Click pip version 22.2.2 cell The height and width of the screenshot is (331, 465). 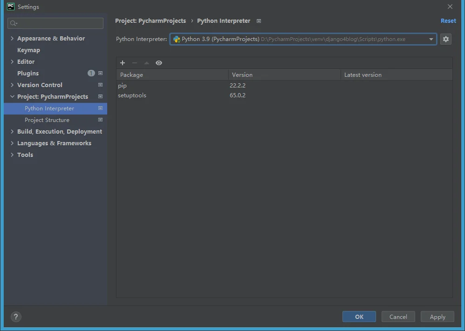(x=238, y=85)
